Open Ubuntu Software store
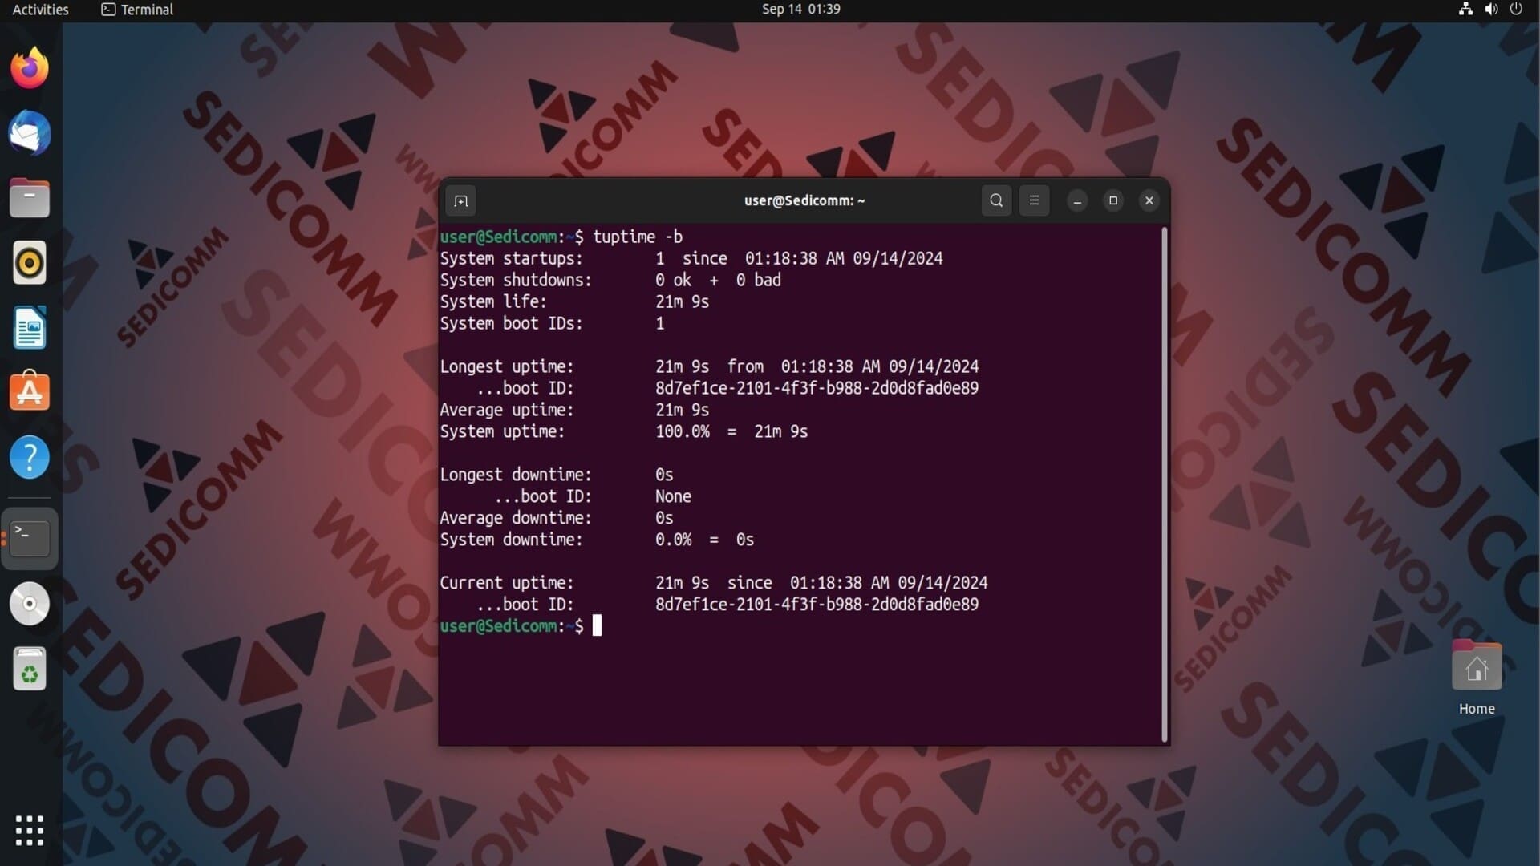 point(30,393)
